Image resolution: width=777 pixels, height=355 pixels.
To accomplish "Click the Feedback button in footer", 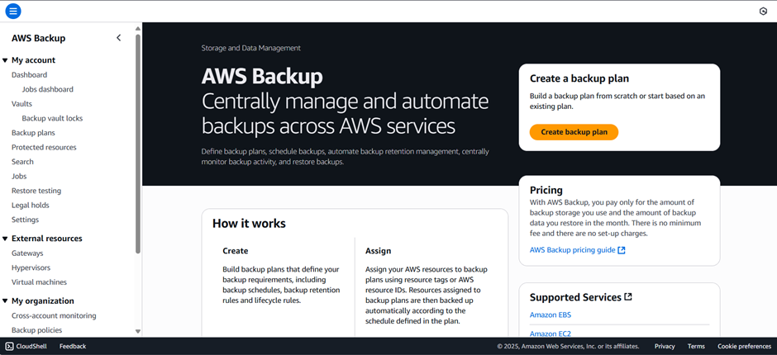I will pos(73,346).
